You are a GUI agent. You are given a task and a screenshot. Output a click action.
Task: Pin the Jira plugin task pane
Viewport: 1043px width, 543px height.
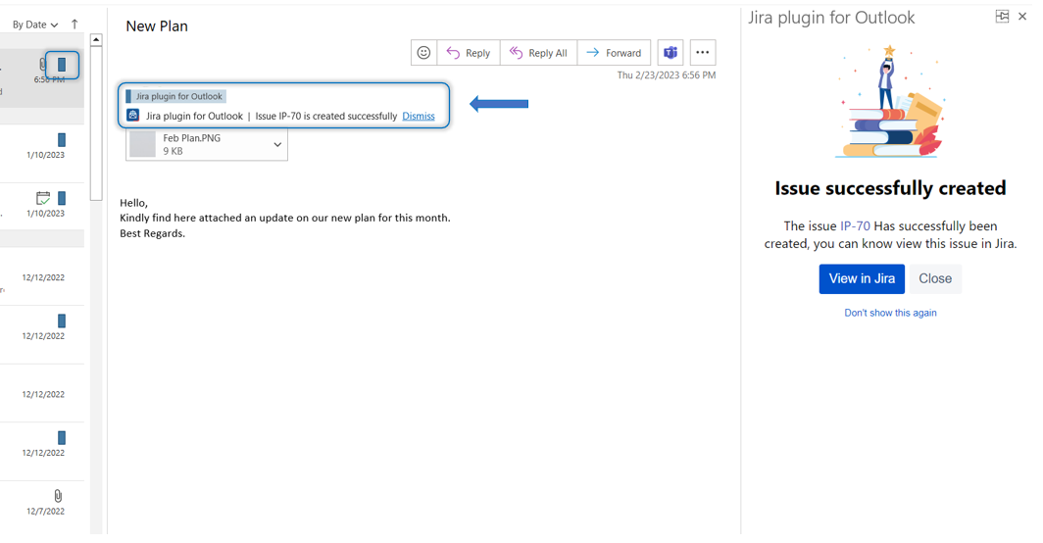[1002, 17]
